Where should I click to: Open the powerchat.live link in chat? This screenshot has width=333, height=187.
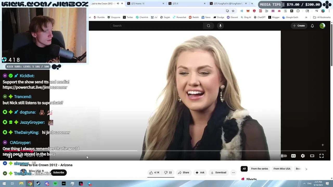tap(35, 88)
